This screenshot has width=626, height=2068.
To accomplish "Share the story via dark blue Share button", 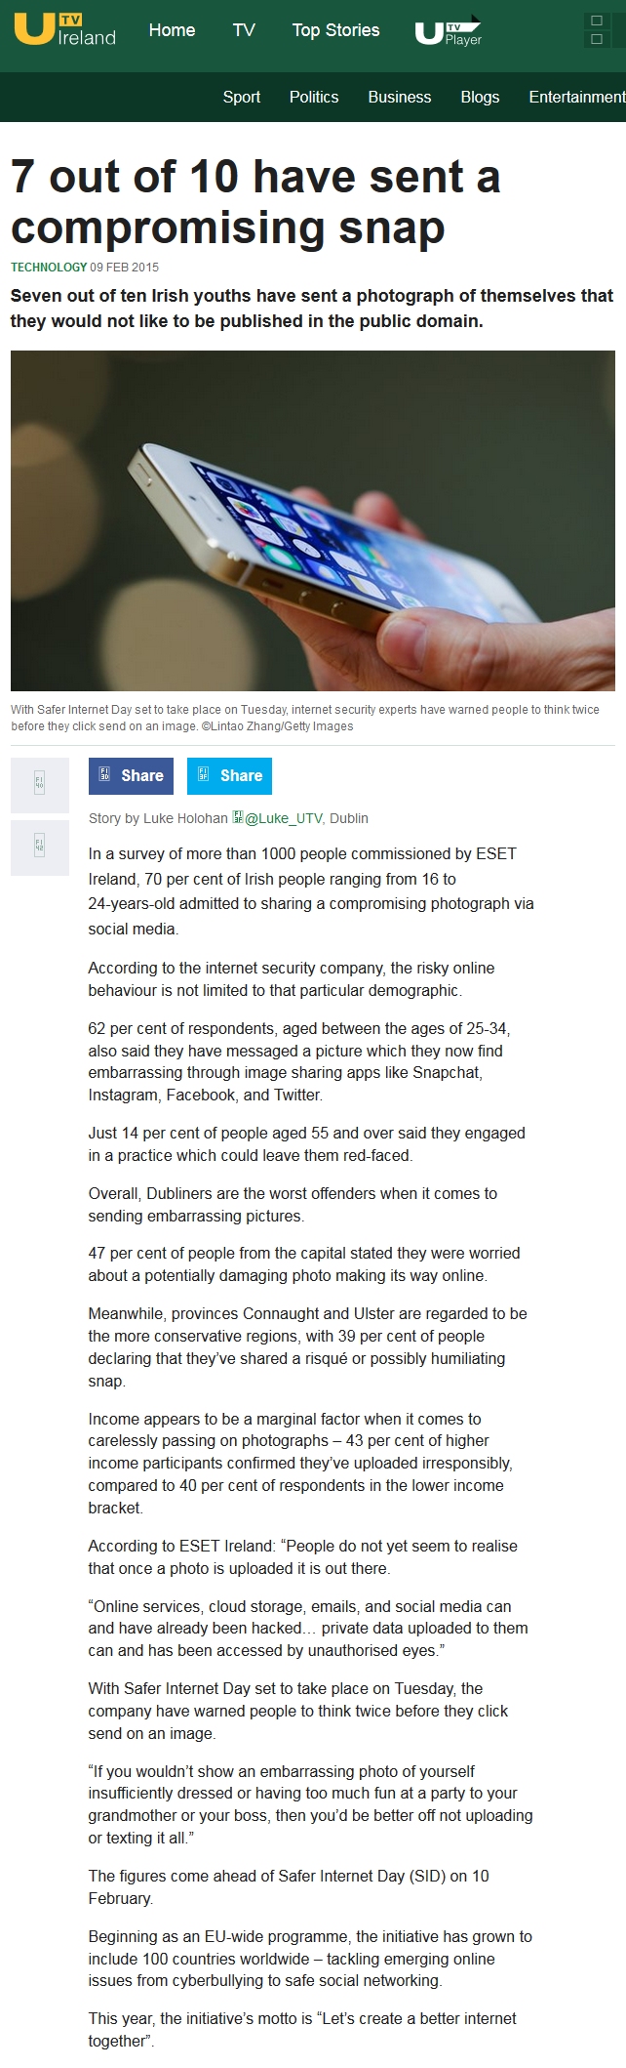I will [x=131, y=776].
